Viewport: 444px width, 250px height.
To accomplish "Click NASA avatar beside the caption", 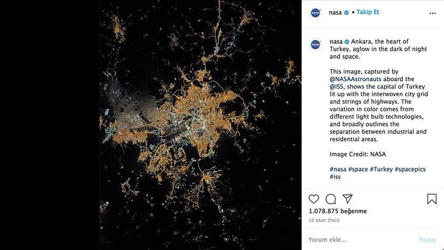I will [316, 45].
